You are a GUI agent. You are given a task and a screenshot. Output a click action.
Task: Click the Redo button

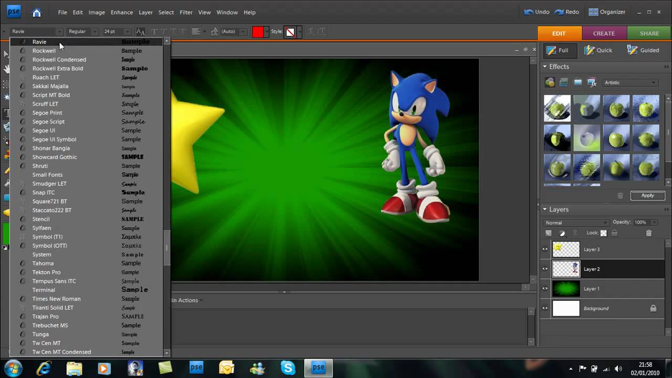click(567, 12)
